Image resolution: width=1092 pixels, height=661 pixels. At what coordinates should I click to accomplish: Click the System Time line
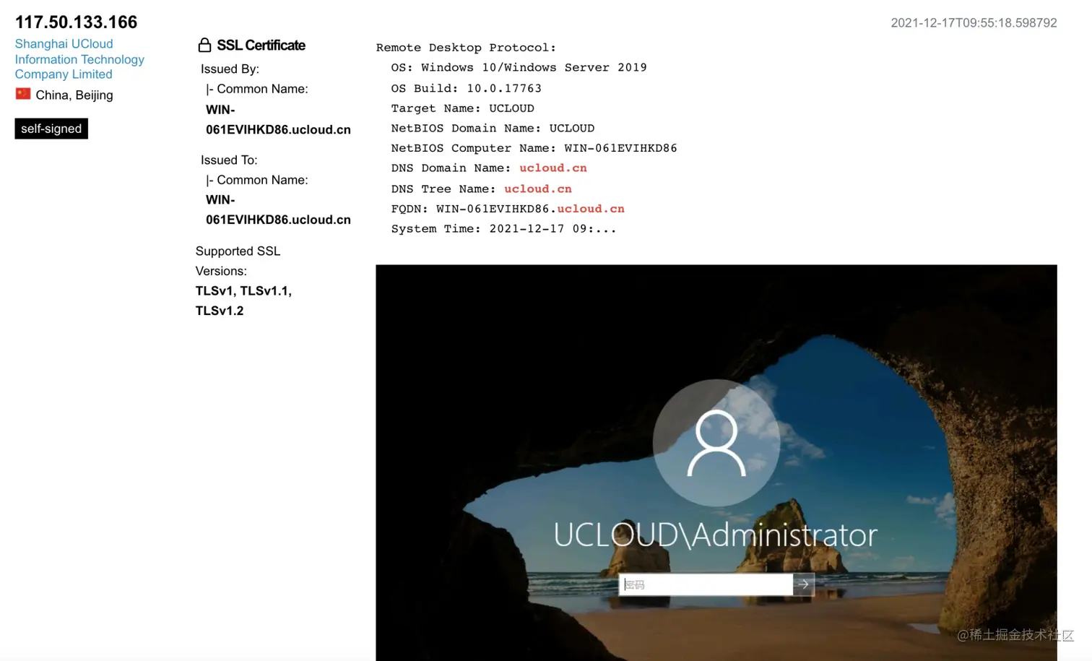click(x=503, y=229)
